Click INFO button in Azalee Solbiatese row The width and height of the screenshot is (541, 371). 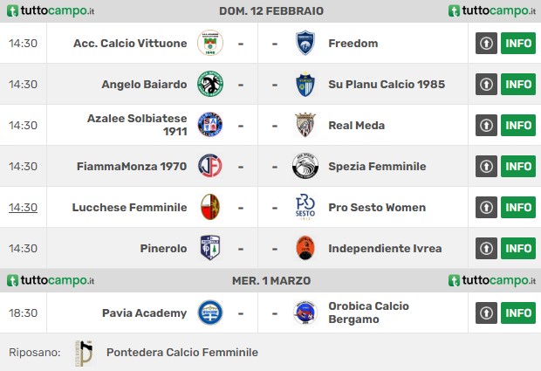tap(518, 125)
